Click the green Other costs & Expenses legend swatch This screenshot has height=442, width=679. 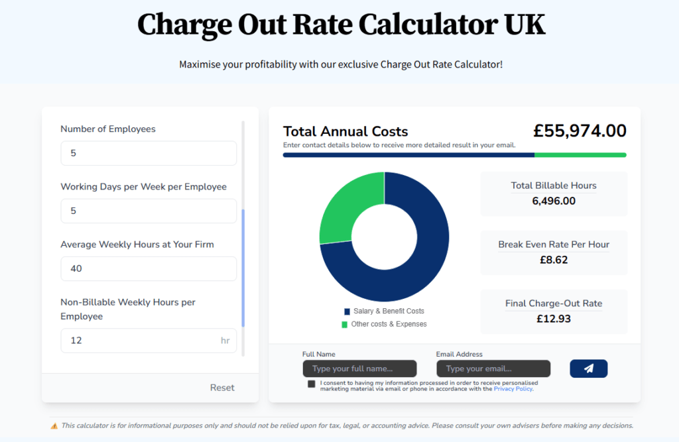click(344, 323)
